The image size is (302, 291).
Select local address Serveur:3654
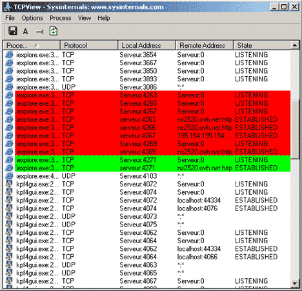138,55
